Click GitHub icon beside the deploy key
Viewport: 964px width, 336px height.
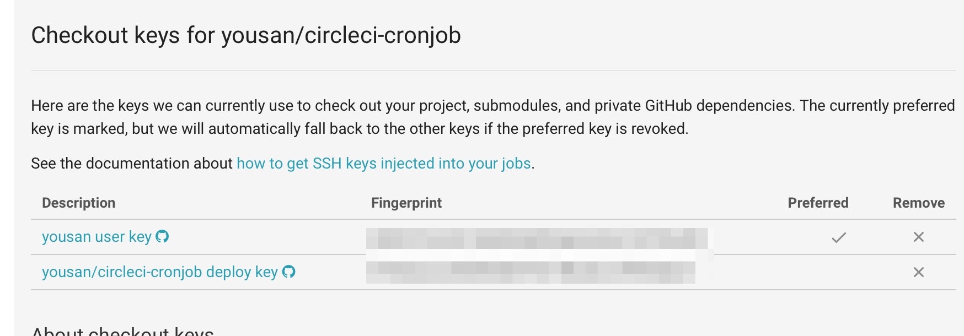pyautogui.click(x=288, y=272)
